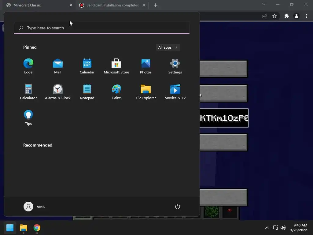
Task: Open Chrome three-dot menu
Action: pyautogui.click(x=306, y=16)
